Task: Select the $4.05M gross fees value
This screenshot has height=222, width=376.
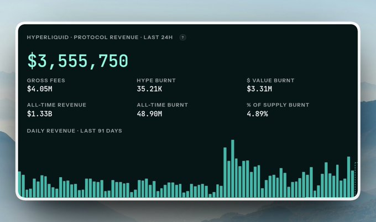Action: pos(40,89)
